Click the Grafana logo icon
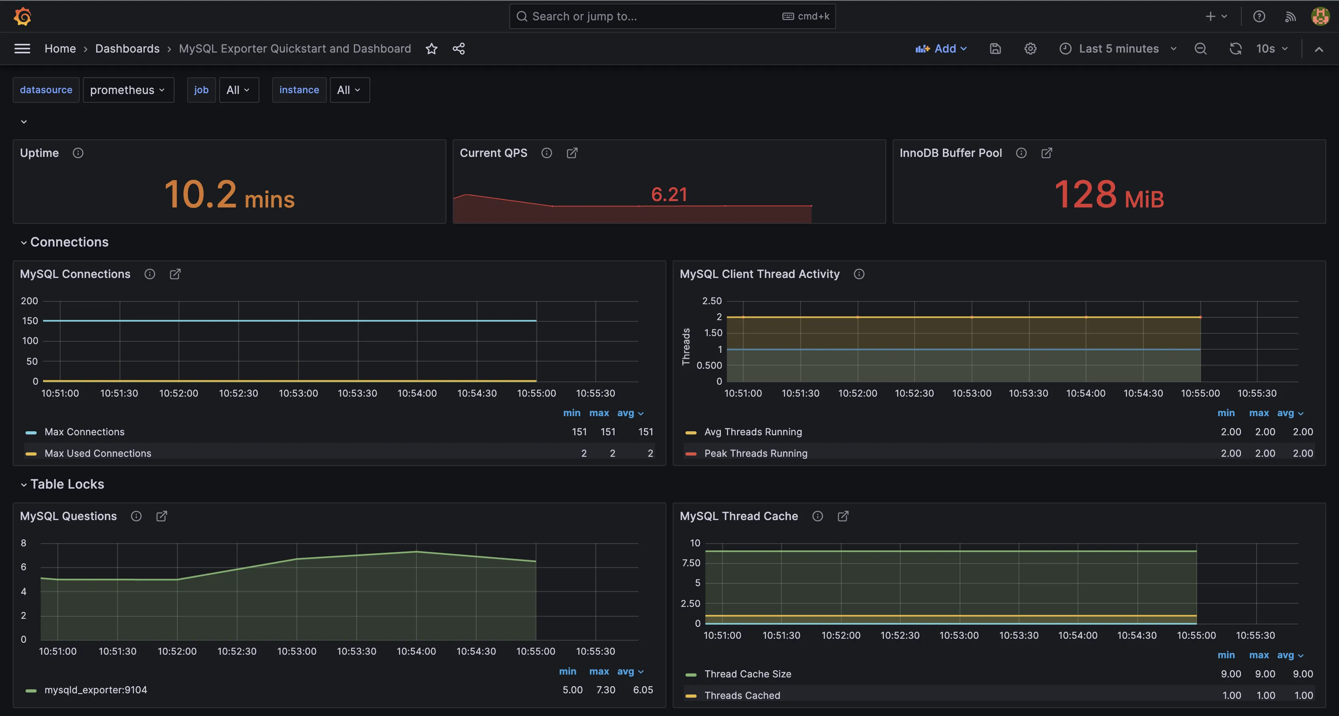Screen dimensions: 1339x716 click(x=22, y=16)
